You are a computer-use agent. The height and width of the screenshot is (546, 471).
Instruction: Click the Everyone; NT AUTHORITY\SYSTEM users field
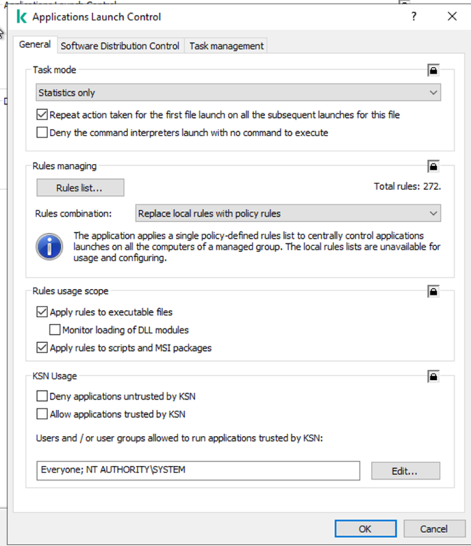pyautogui.click(x=198, y=470)
